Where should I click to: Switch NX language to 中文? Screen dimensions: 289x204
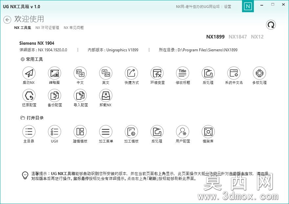click(80, 73)
